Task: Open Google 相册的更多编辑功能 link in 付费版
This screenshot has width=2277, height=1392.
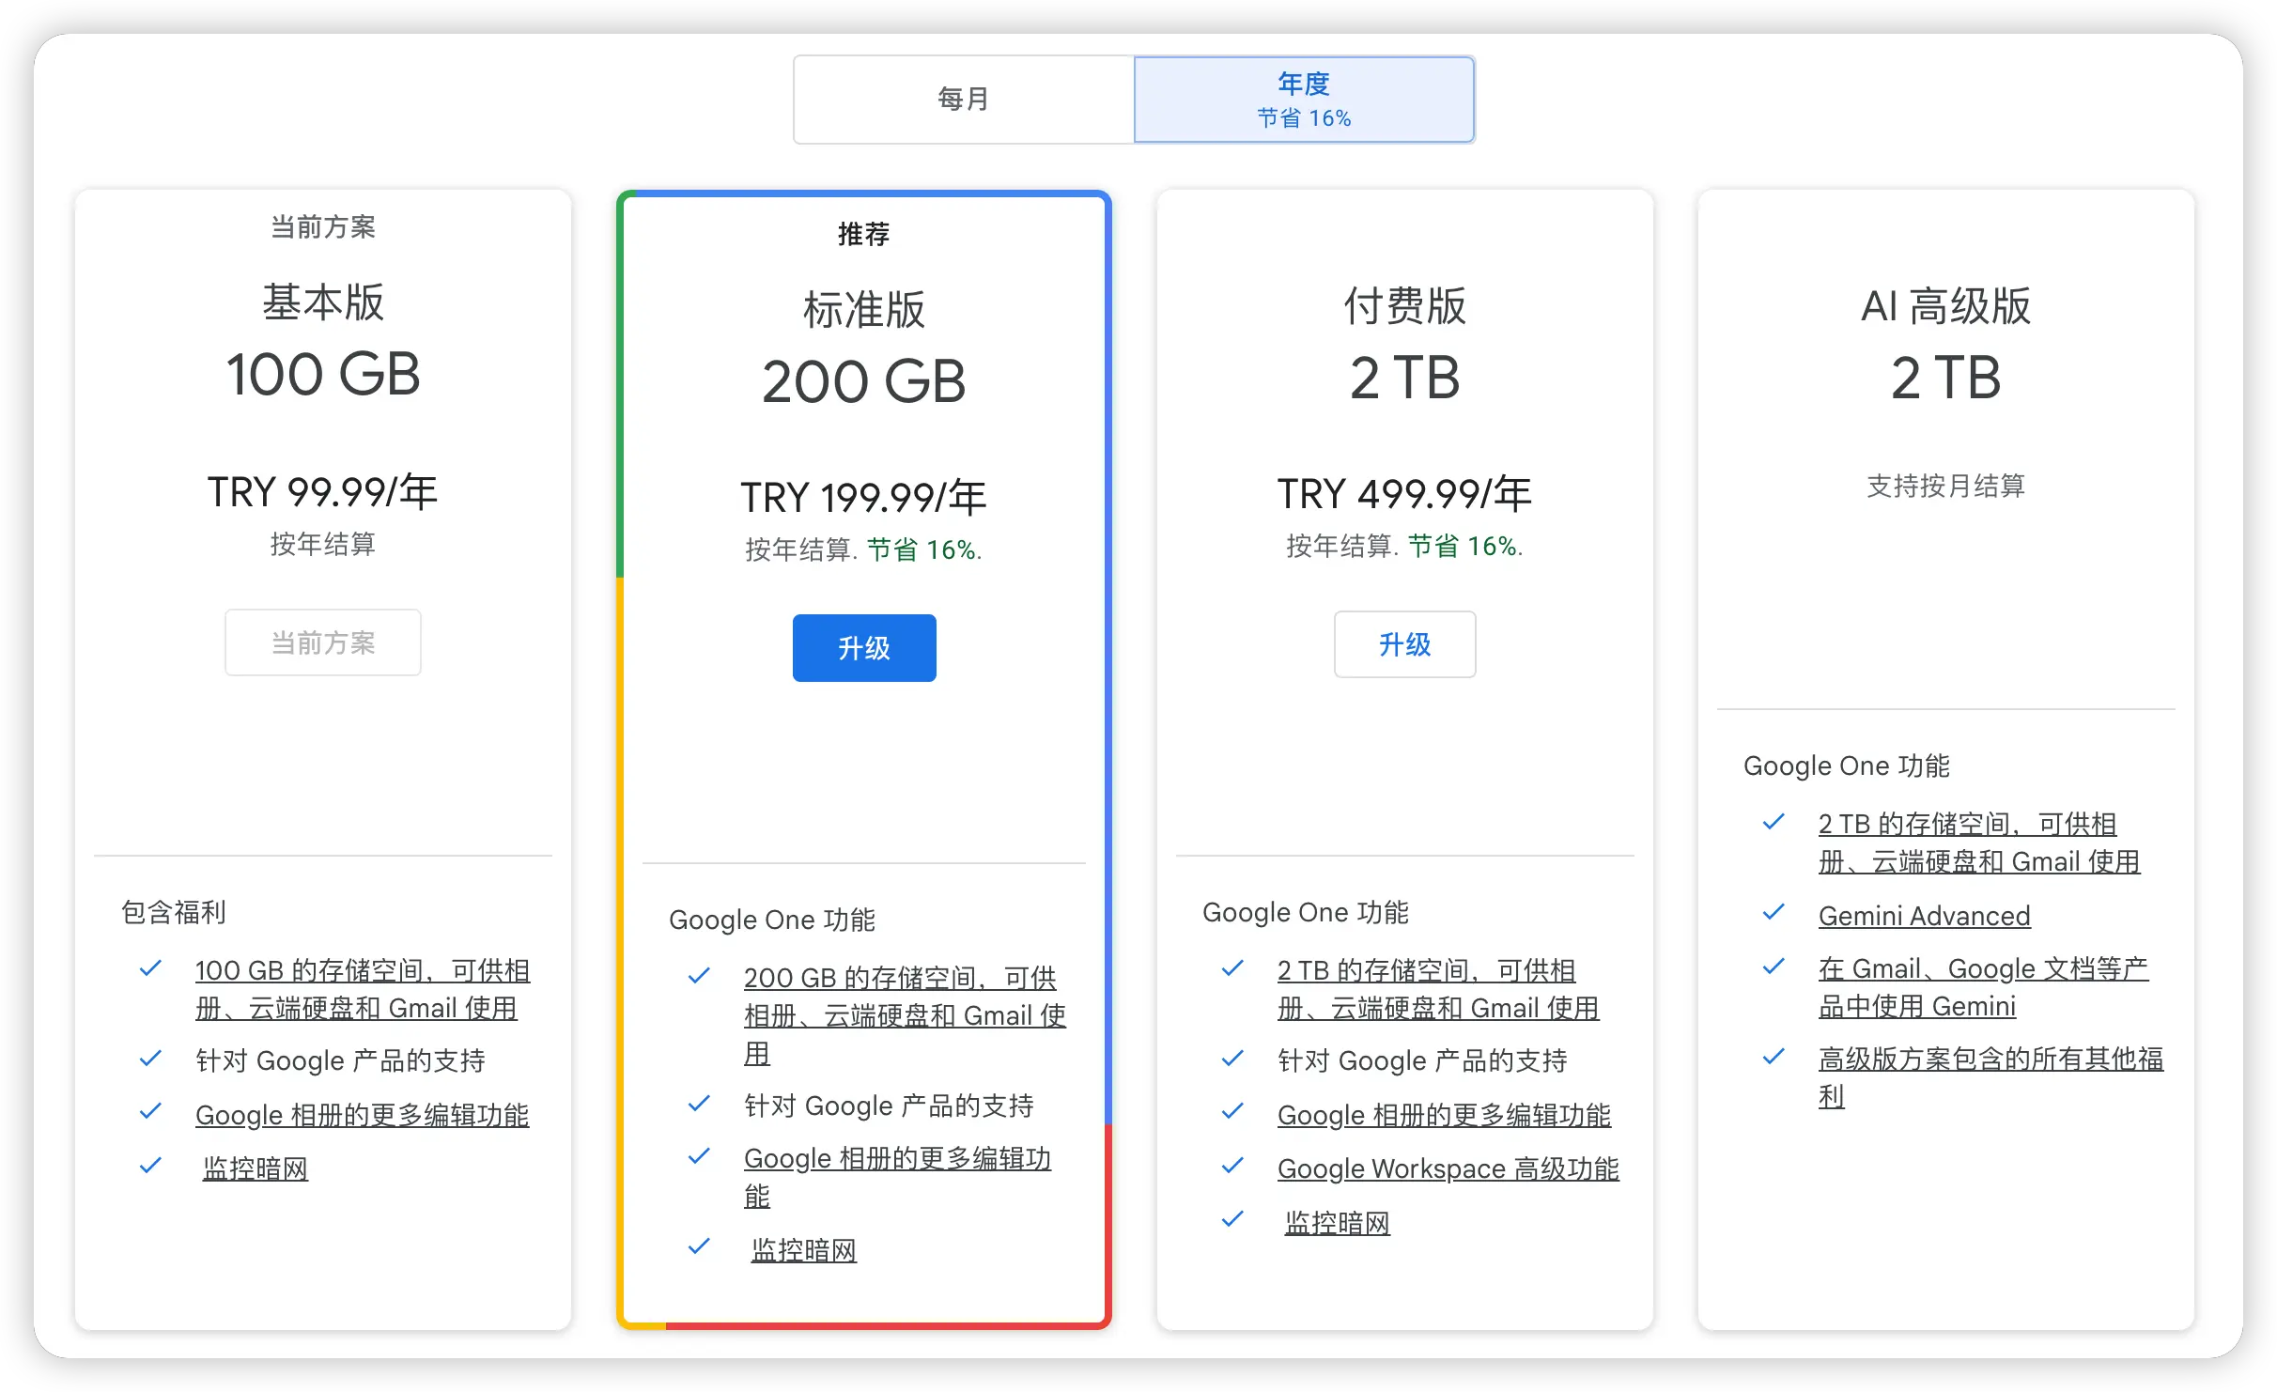Action: (x=1444, y=1115)
